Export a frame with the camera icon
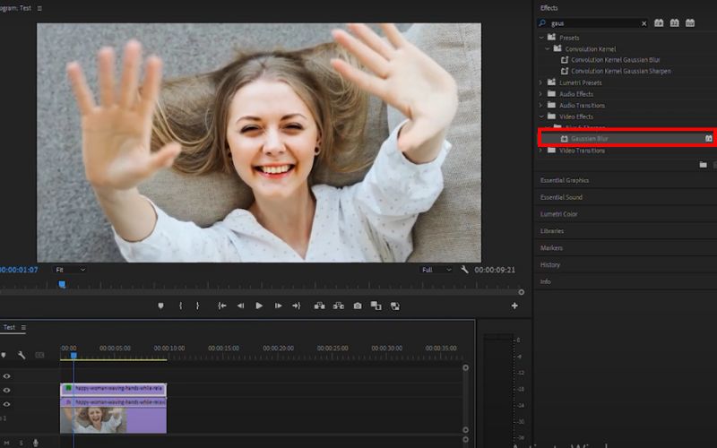717x448 pixels. (x=358, y=306)
